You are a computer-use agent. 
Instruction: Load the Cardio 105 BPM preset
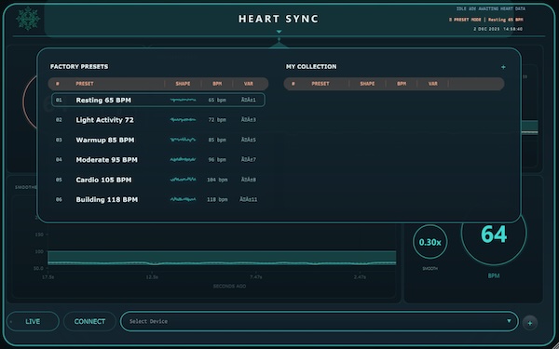[158, 180]
